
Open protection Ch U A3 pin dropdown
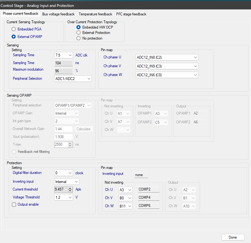coord(125,190)
